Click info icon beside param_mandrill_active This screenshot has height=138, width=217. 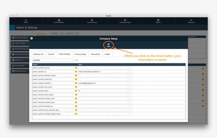[x=76, y=91]
